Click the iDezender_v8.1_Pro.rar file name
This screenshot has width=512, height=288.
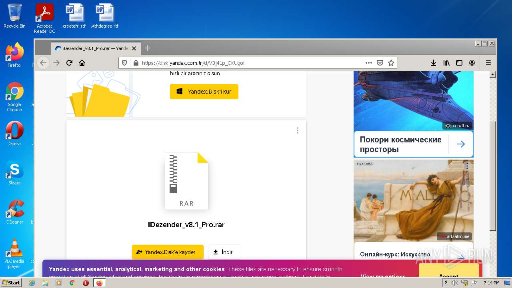pyautogui.click(x=186, y=225)
